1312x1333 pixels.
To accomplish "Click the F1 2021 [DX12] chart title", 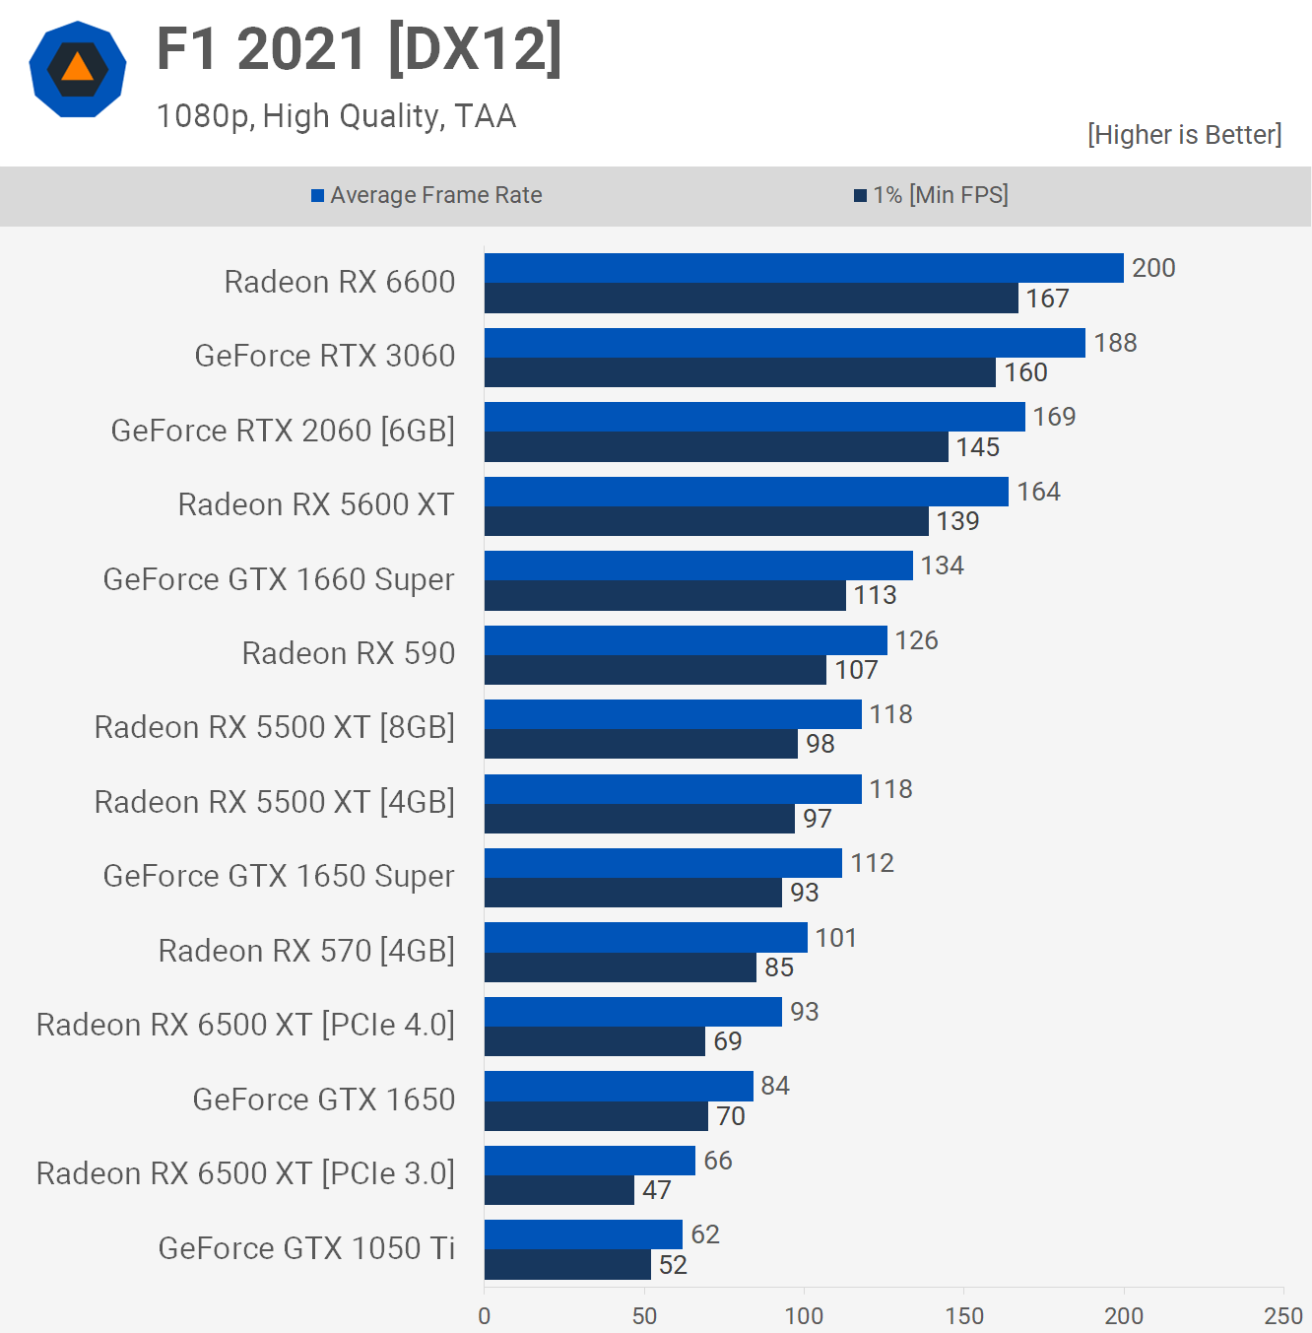I will 360,49.
